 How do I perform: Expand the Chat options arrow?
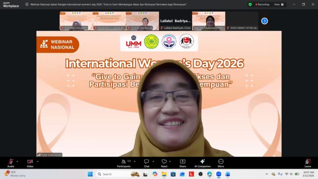153,162
